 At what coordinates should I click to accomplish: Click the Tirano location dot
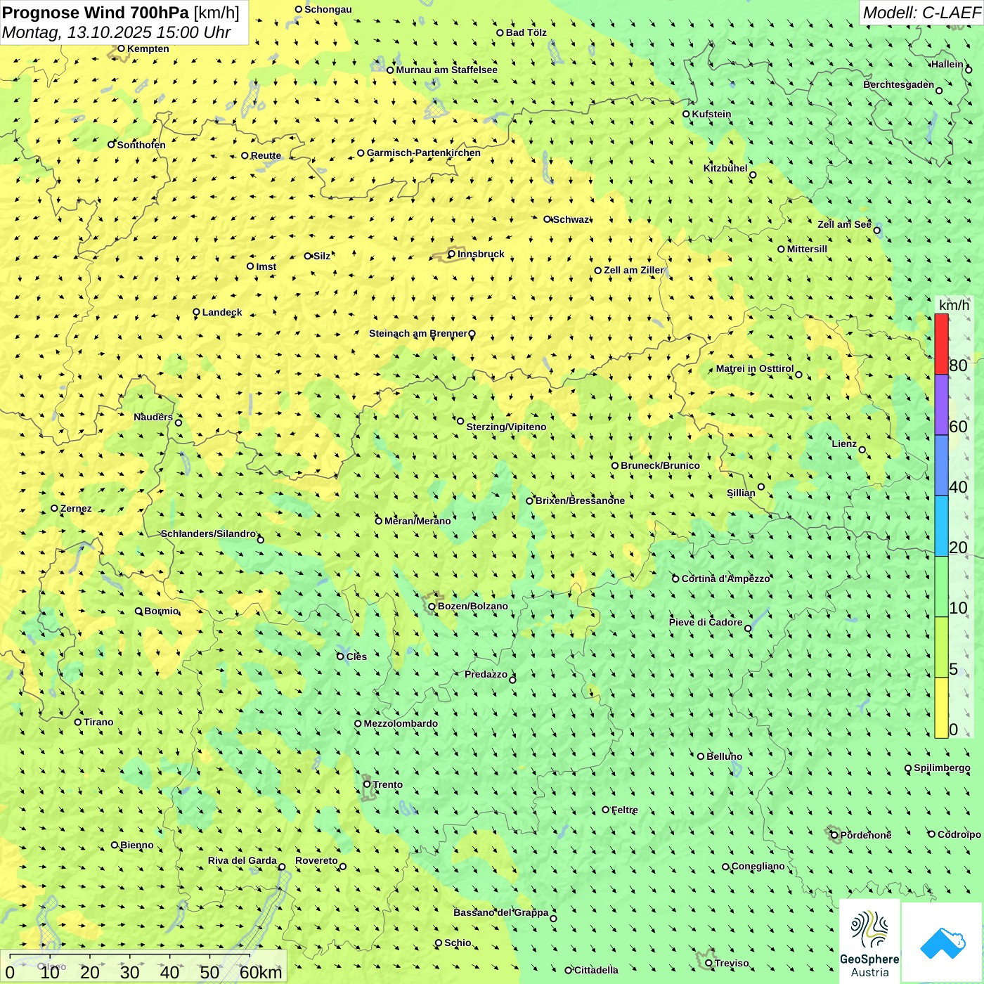(78, 722)
